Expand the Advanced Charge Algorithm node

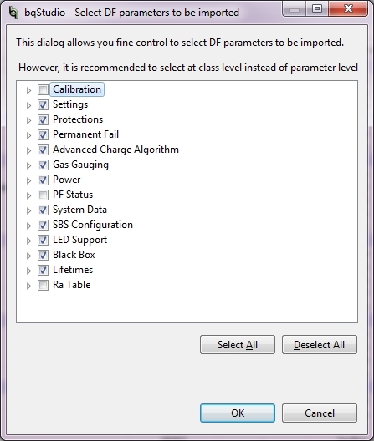coord(28,150)
